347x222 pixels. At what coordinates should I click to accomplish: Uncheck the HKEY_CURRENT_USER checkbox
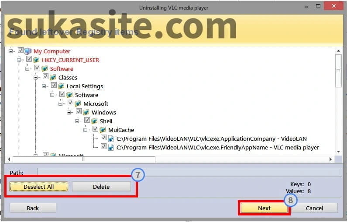point(29,59)
